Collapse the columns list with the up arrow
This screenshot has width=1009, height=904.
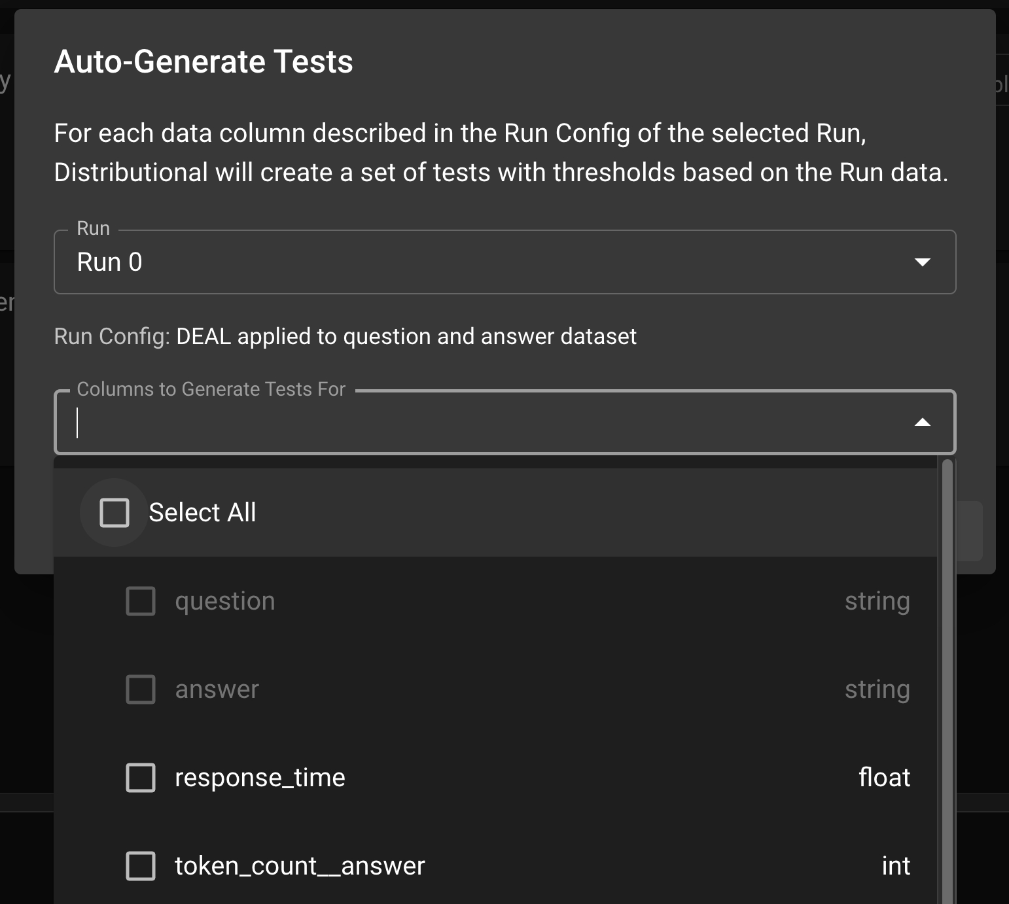click(x=922, y=423)
